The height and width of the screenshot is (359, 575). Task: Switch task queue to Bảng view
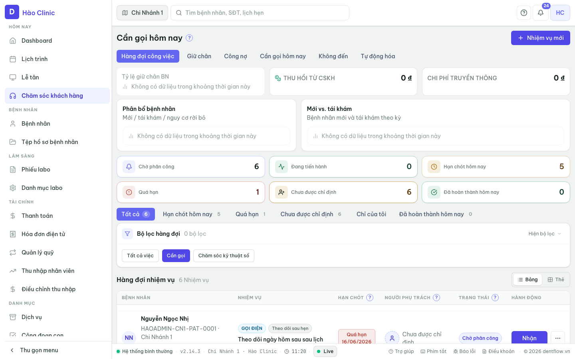(x=527, y=280)
